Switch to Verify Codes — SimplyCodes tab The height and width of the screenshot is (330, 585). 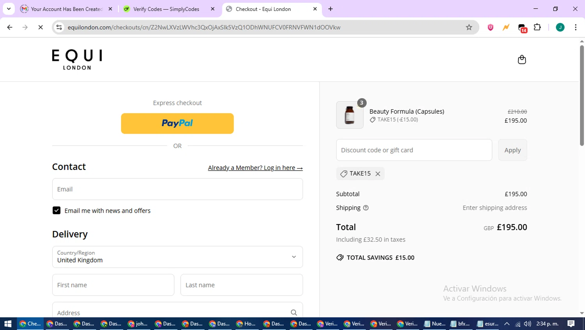tap(169, 9)
